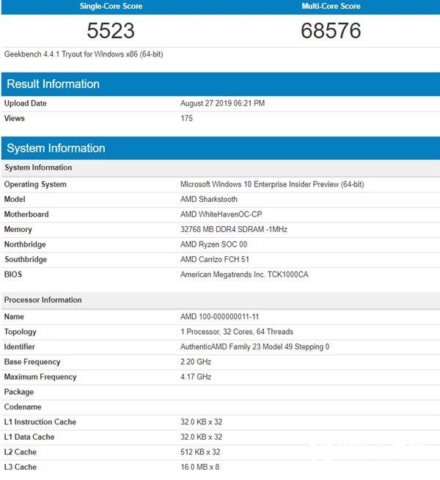Click the Processor Information subheader
The width and height of the screenshot is (440, 480).
pos(221,300)
